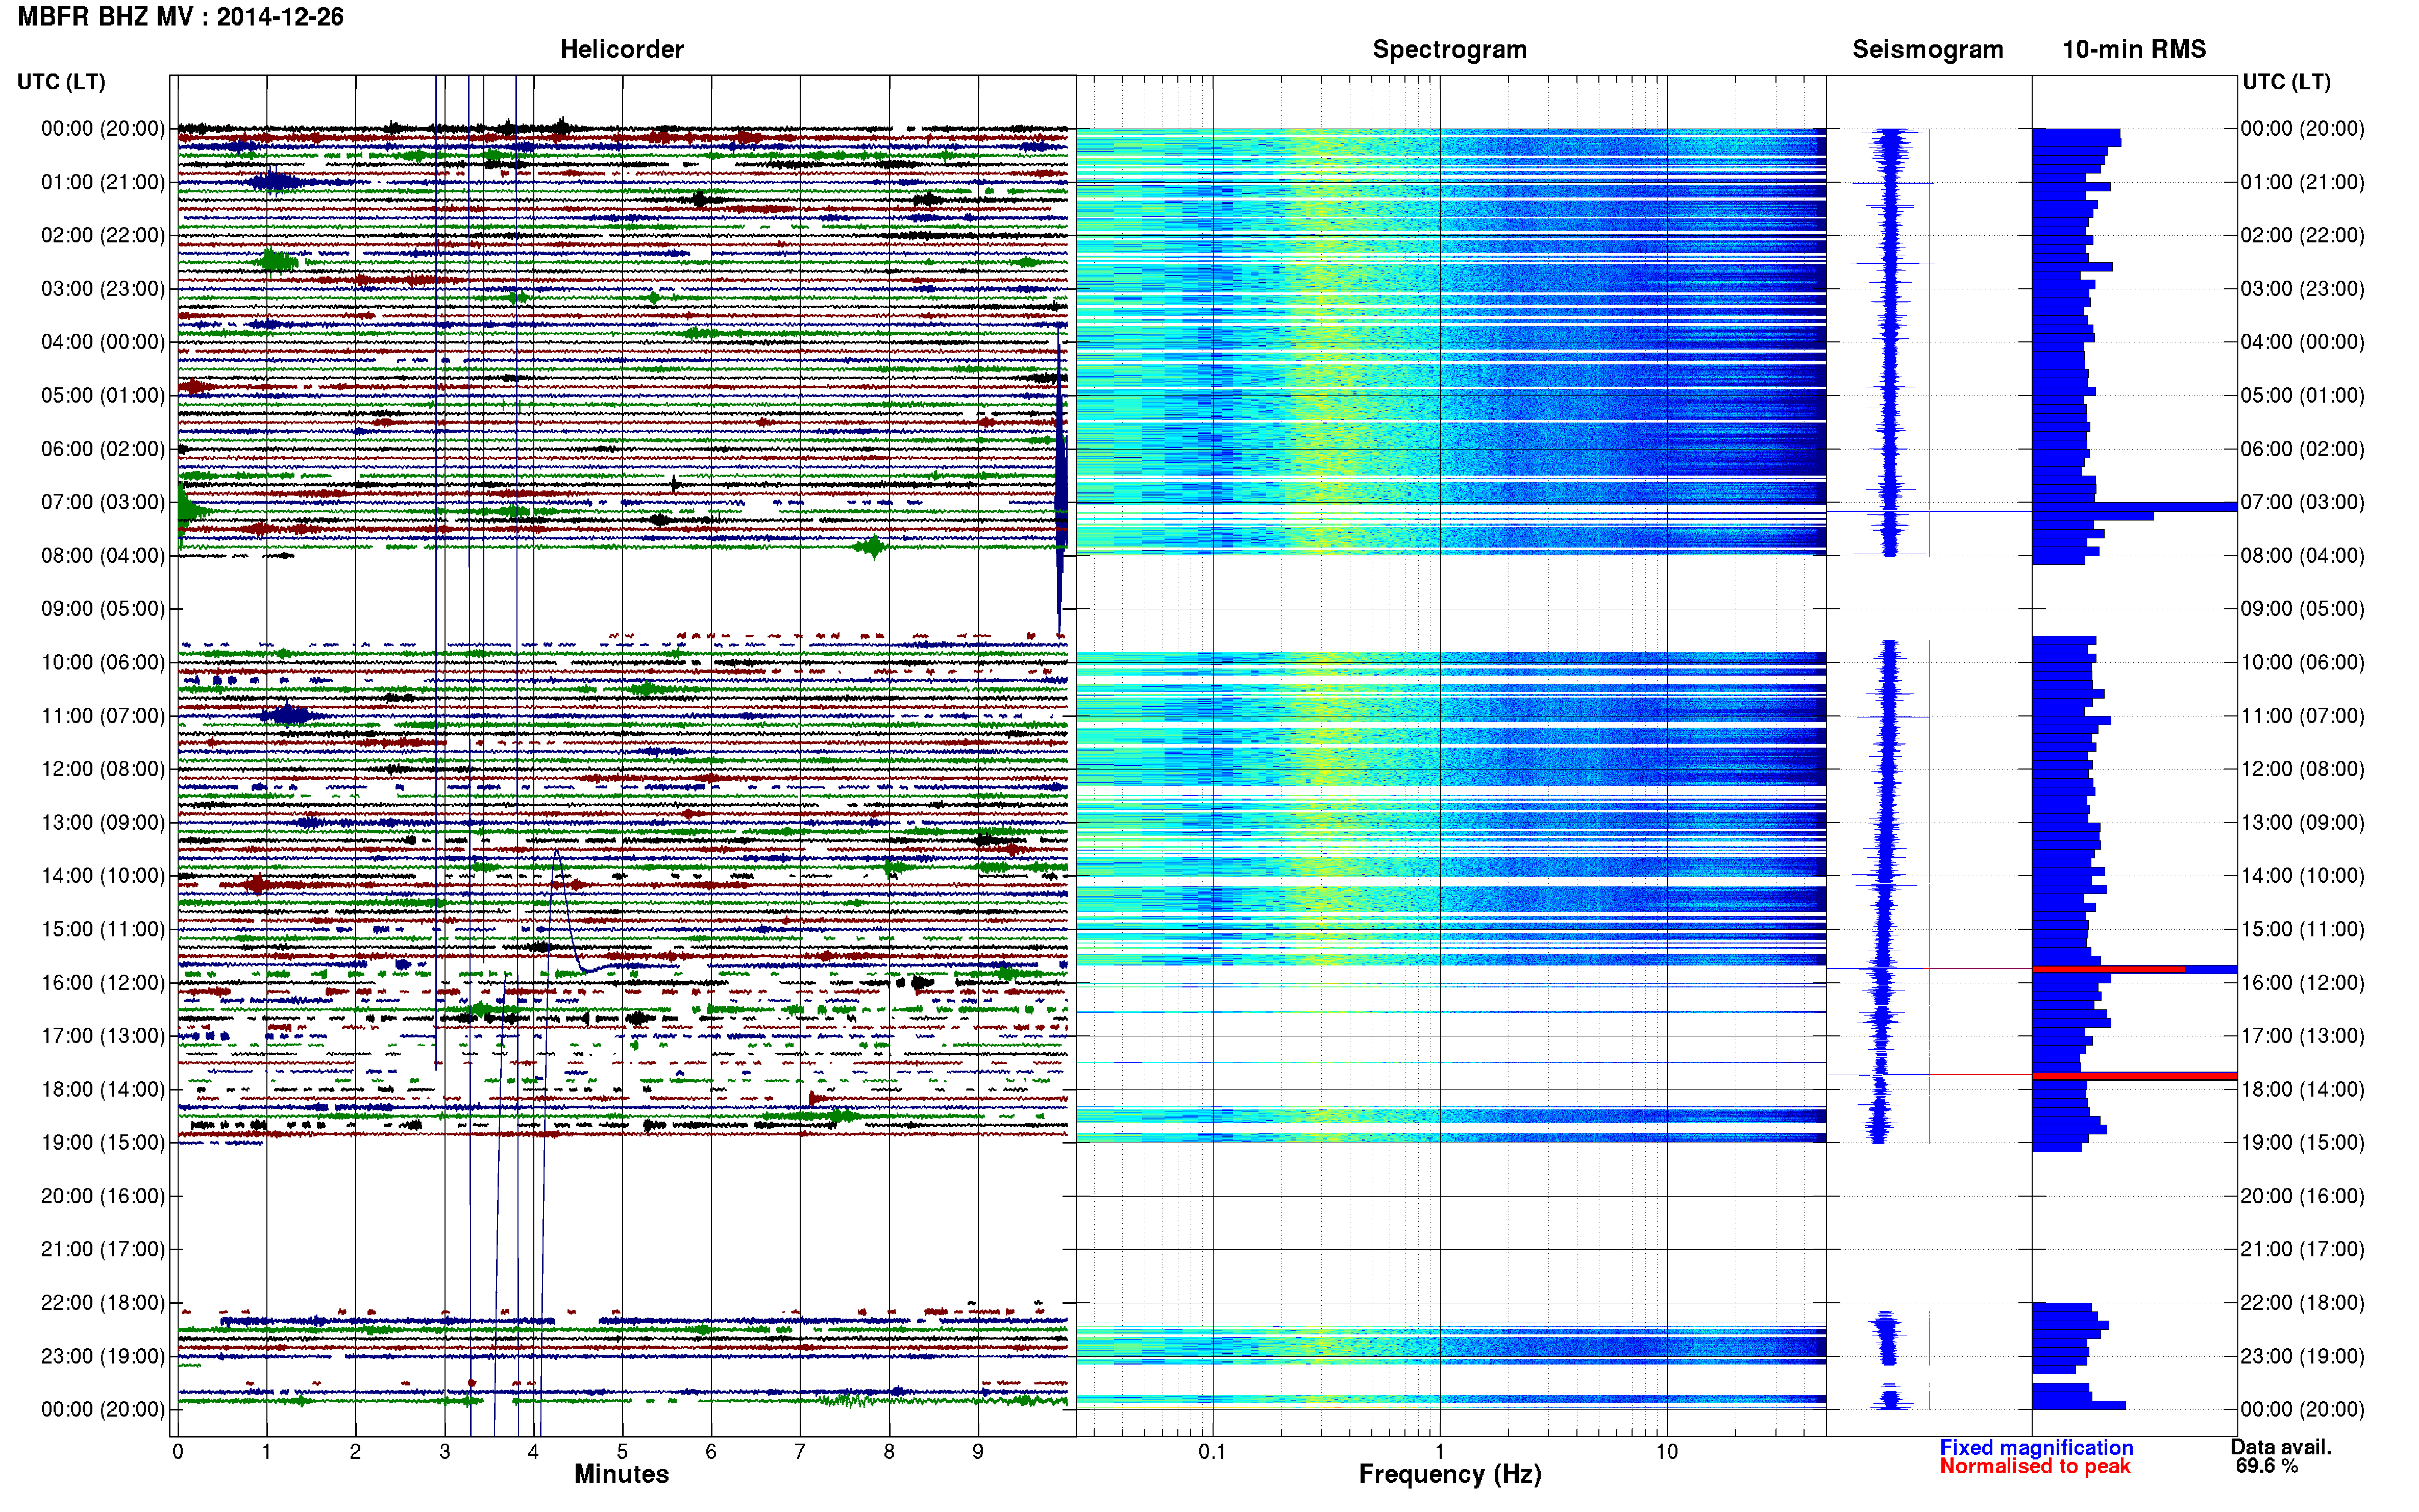This screenshot has height=1512, width=2419.
Task: Click the 'Seismogram' panel heading
Action: (1927, 49)
